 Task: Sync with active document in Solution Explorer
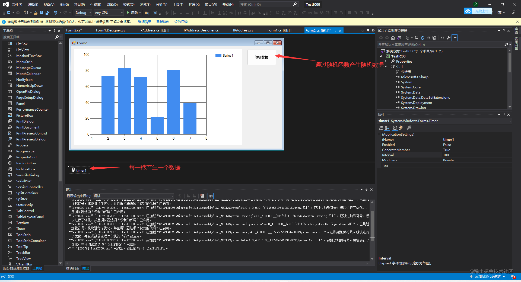point(417,38)
